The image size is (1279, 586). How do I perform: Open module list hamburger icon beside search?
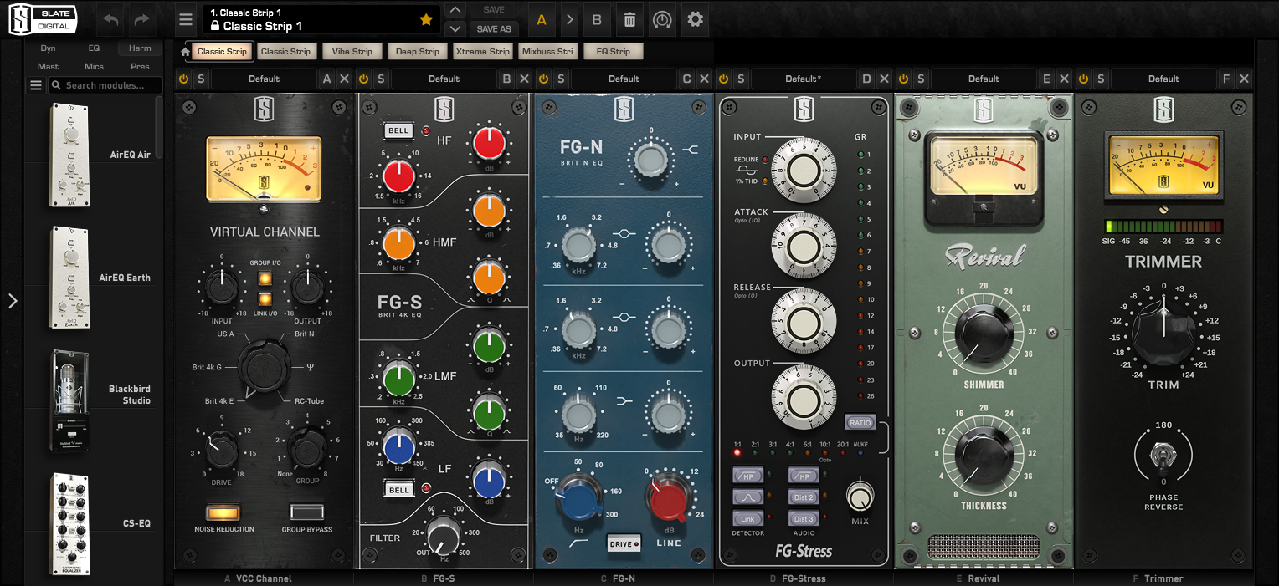tap(36, 85)
